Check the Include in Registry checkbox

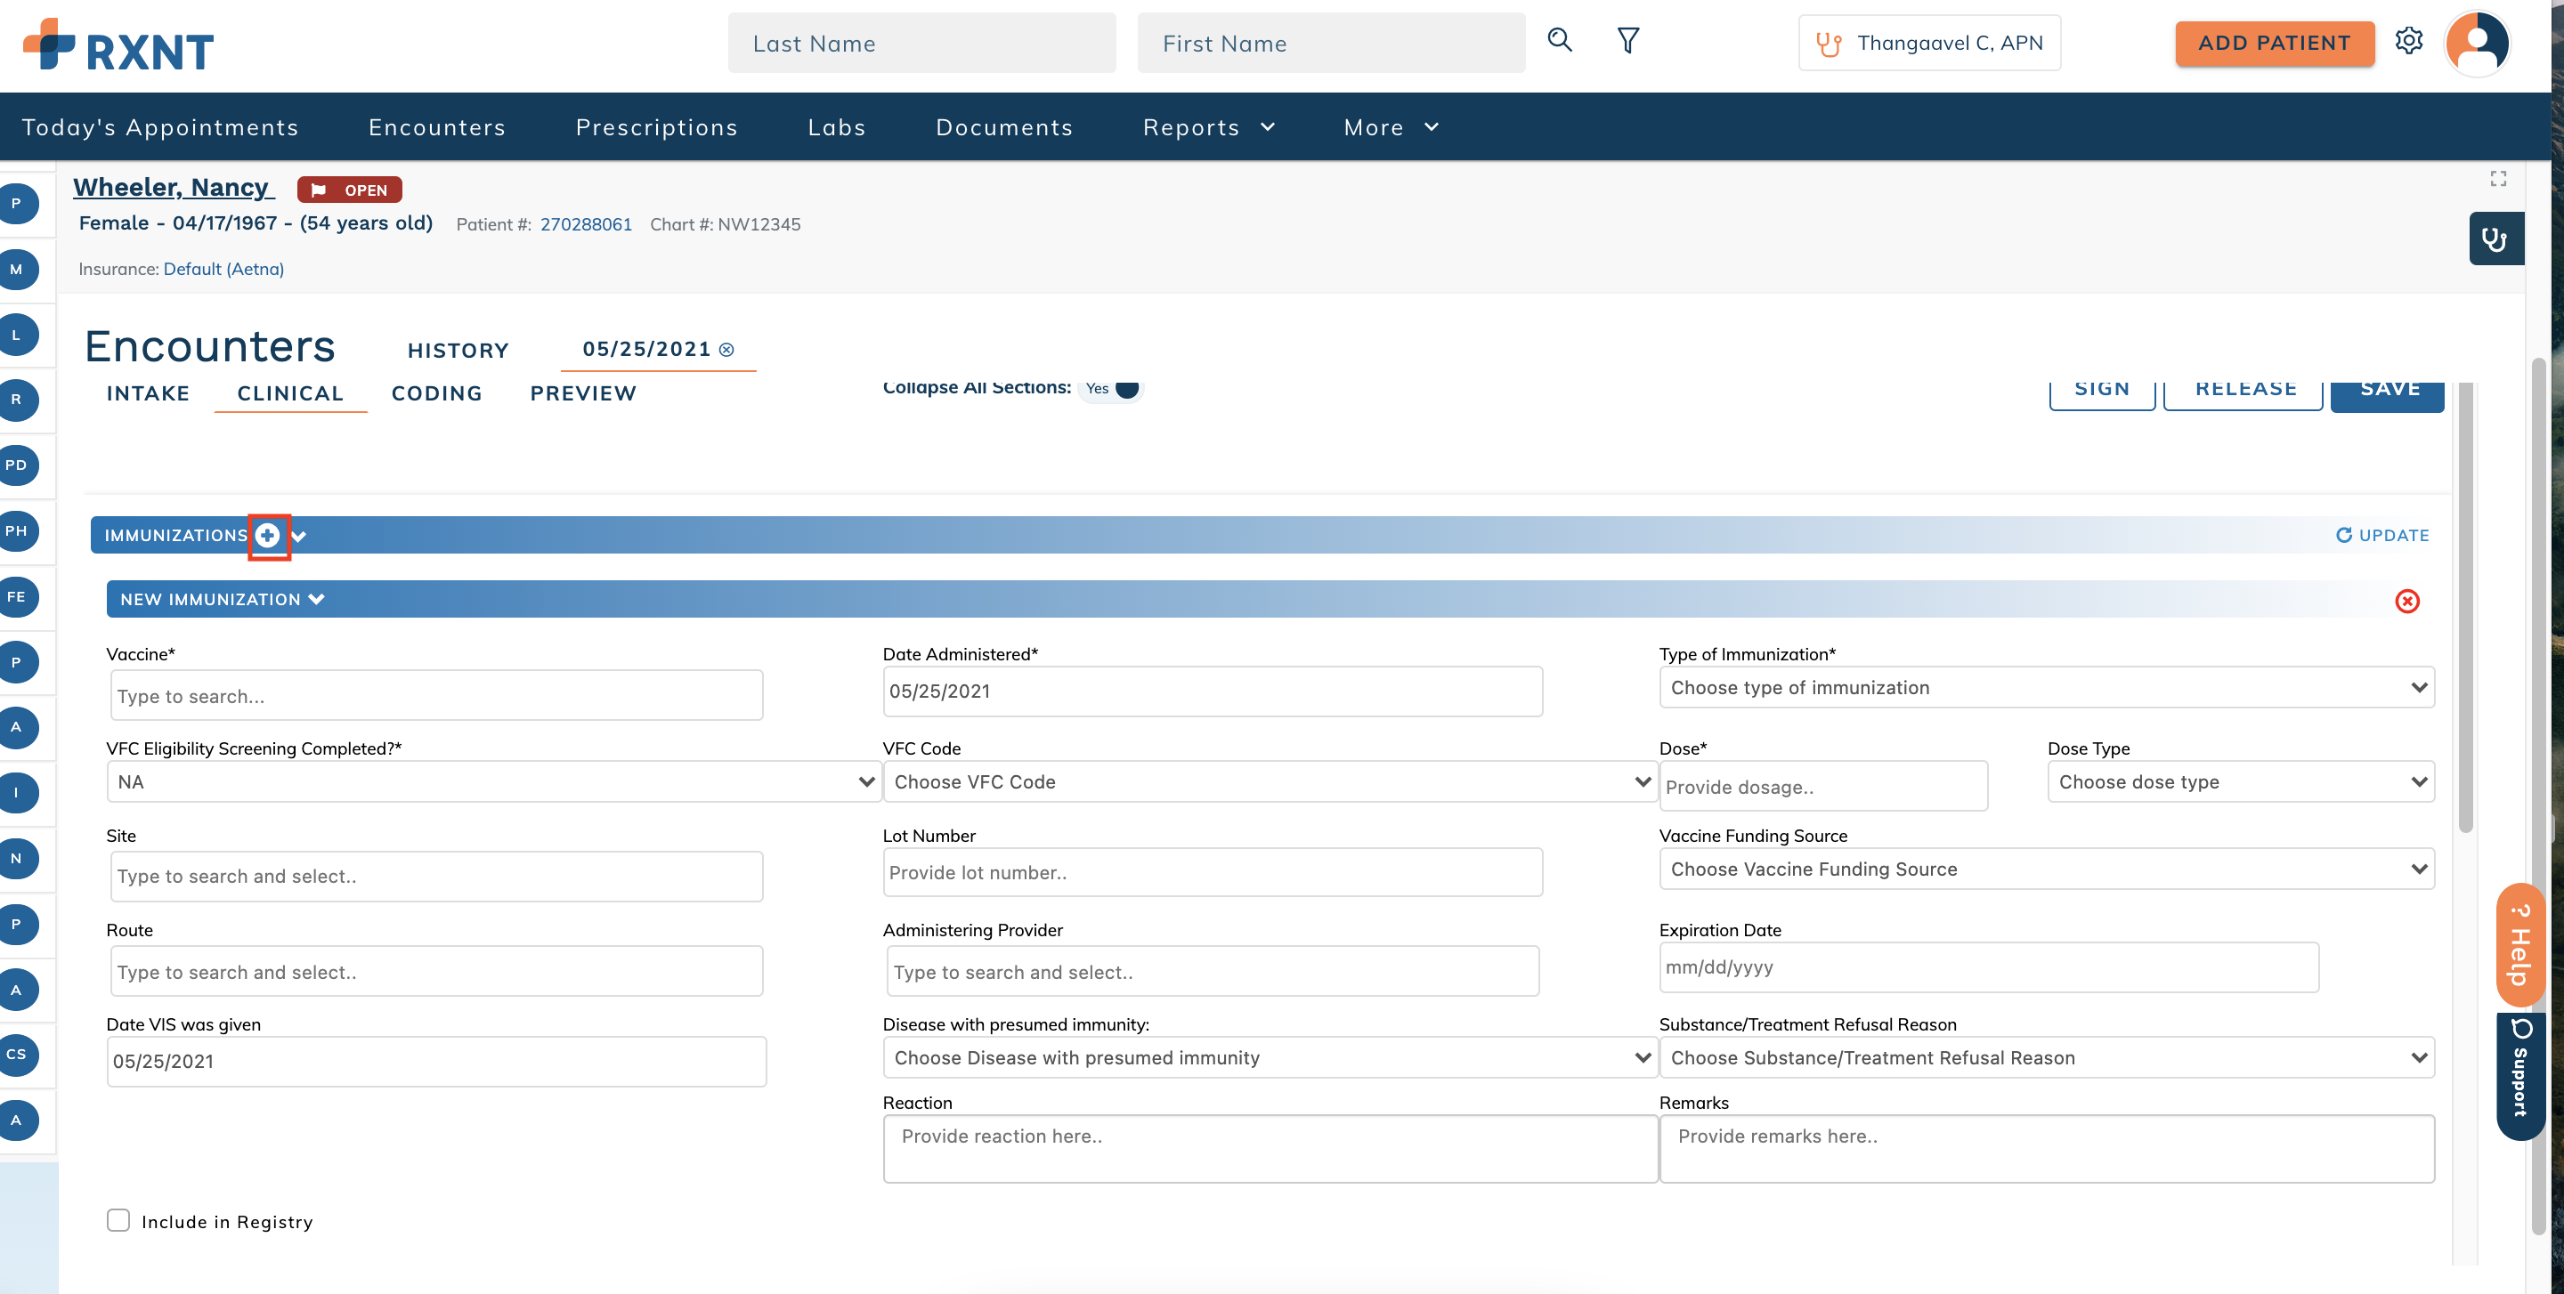click(x=118, y=1220)
